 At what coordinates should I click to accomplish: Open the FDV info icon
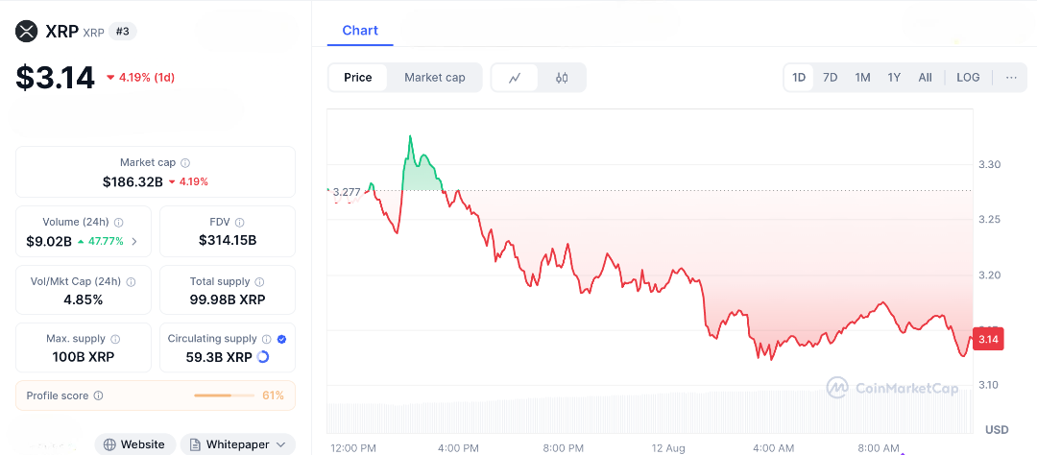coord(239,222)
